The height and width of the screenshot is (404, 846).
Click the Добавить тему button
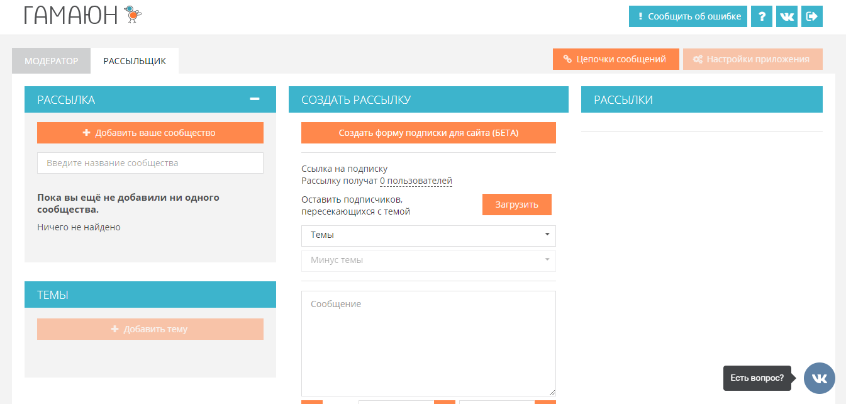pos(150,329)
